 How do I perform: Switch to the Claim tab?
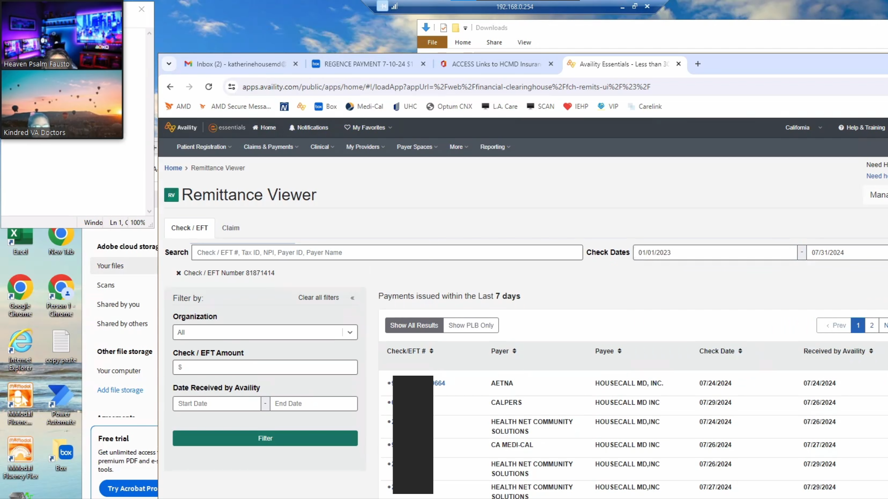click(x=230, y=228)
